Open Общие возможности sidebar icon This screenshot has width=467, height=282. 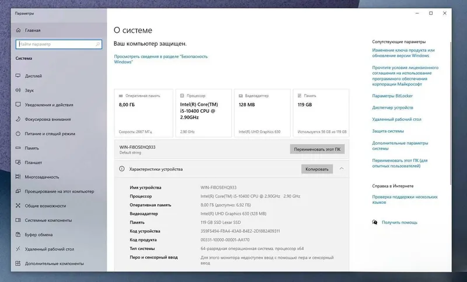click(x=18, y=206)
